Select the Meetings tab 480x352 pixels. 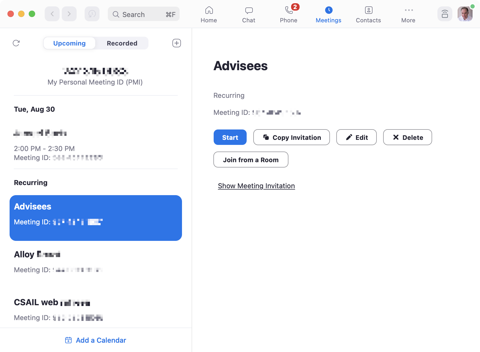[329, 15]
